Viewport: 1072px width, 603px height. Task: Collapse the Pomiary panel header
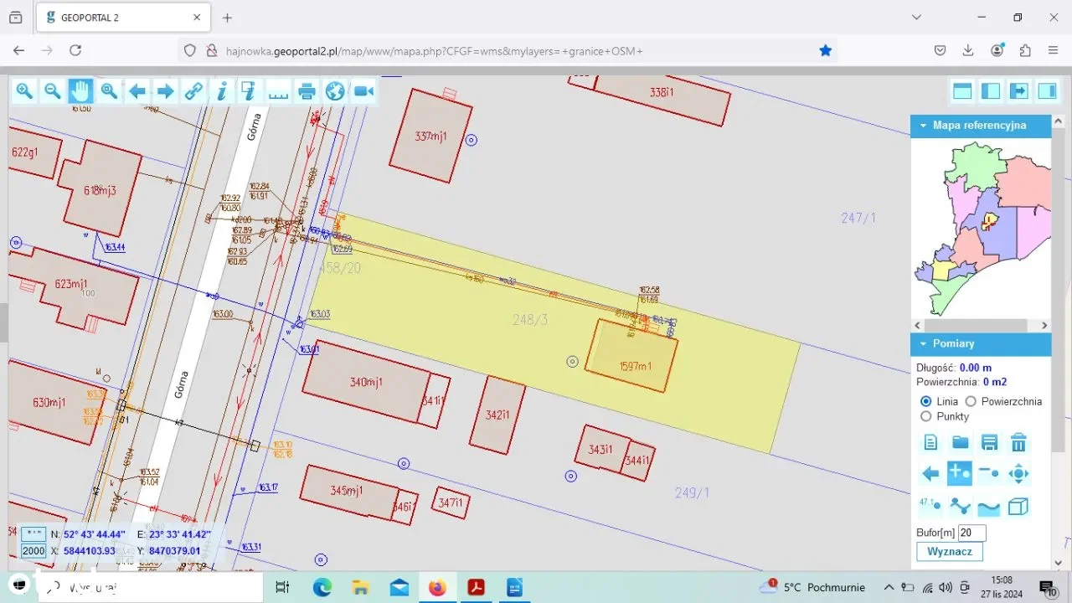tap(924, 343)
